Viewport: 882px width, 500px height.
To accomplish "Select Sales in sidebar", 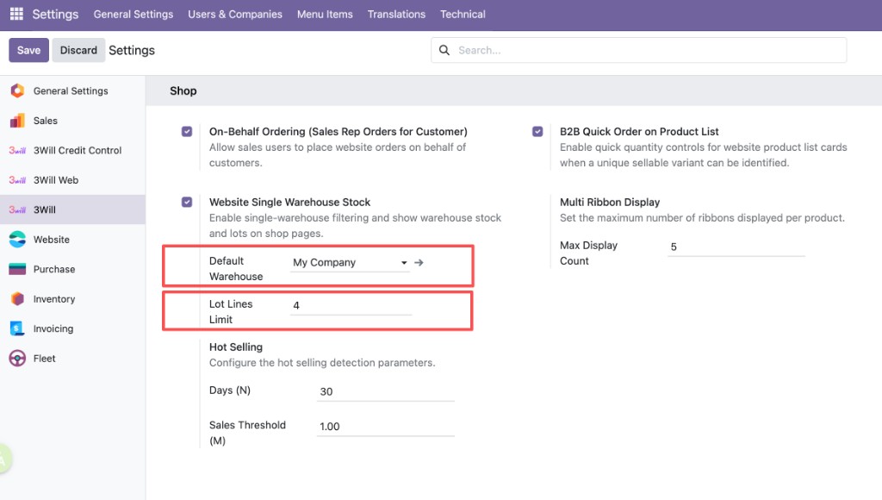I will 72,121.
